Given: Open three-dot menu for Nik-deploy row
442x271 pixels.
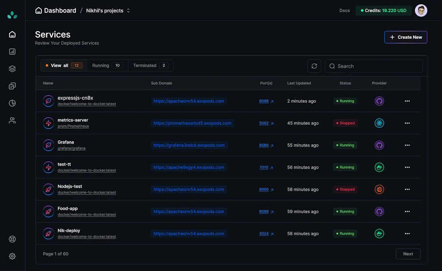Looking at the screenshot, I should coord(407,233).
